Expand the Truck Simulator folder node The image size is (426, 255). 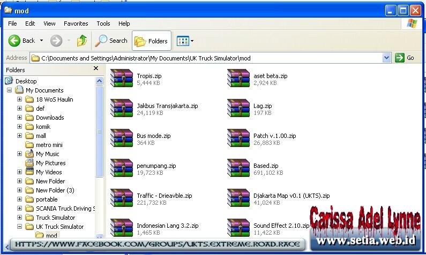tap(20, 218)
